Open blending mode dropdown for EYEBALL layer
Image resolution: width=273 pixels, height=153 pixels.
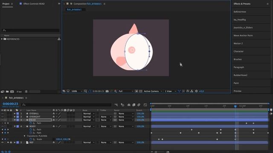pyautogui.click(x=89, y=113)
